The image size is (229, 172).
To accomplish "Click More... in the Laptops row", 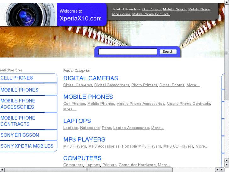I will pos(157,128).
